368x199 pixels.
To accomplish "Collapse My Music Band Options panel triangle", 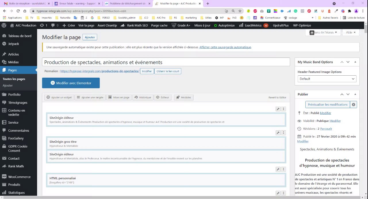I will click(355, 62).
